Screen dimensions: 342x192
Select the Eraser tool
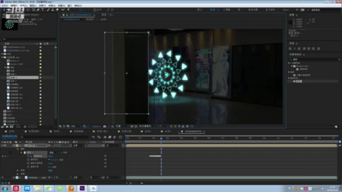tap(57, 10)
